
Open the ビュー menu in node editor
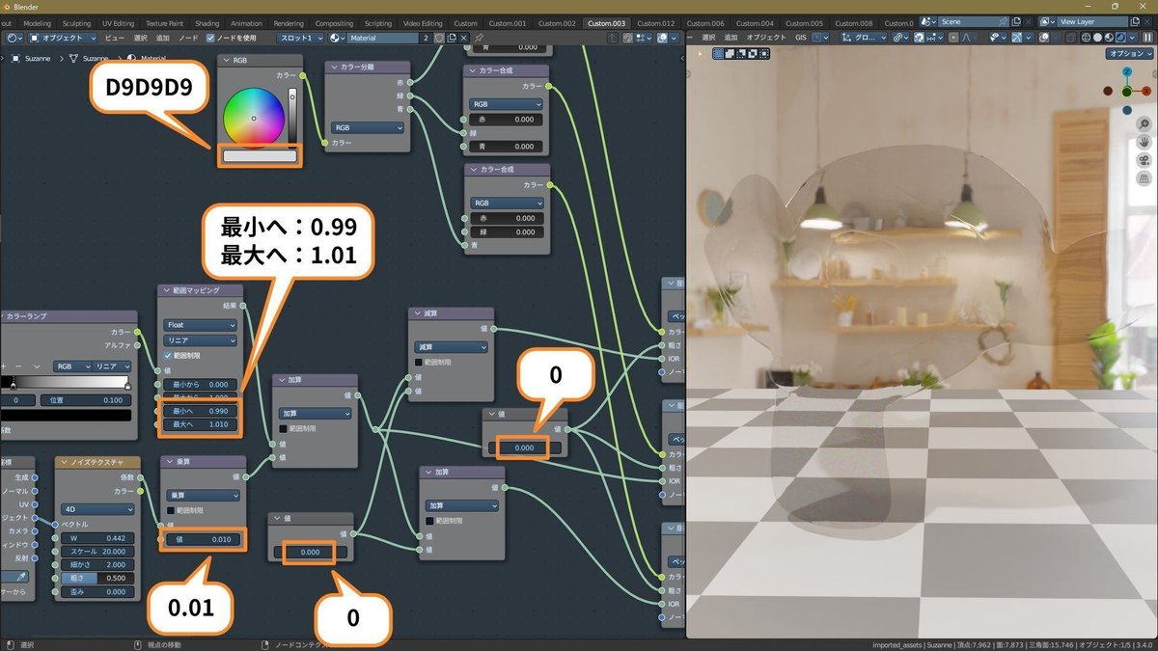(114, 38)
